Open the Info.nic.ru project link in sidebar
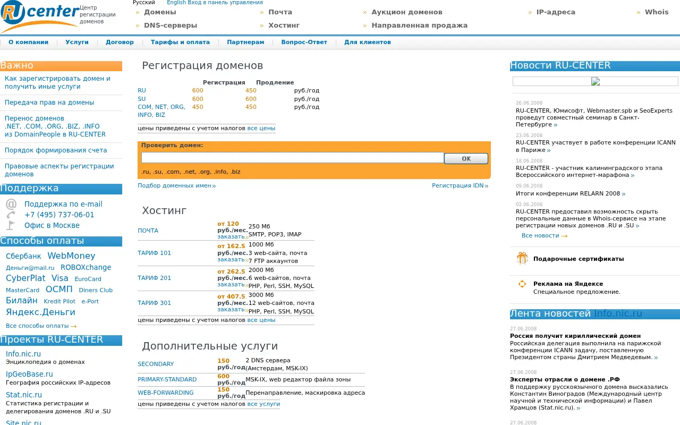Viewport: 680px width, 425px height. point(23,354)
